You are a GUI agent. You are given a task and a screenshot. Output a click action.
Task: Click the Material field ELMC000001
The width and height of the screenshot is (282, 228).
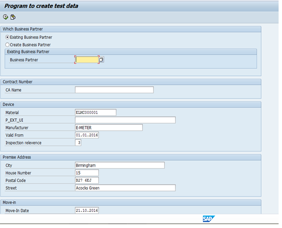point(95,113)
